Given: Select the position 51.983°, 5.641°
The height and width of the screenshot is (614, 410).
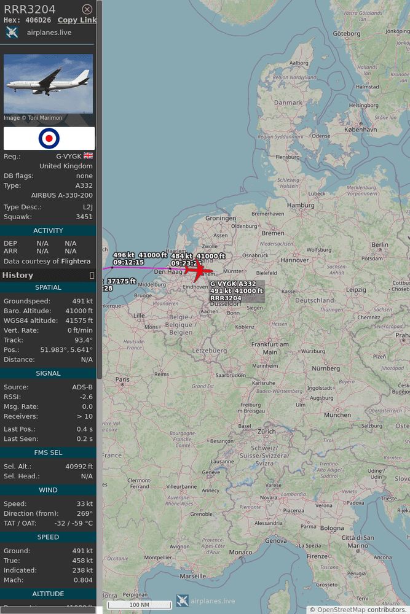Looking at the screenshot, I should (66, 350).
